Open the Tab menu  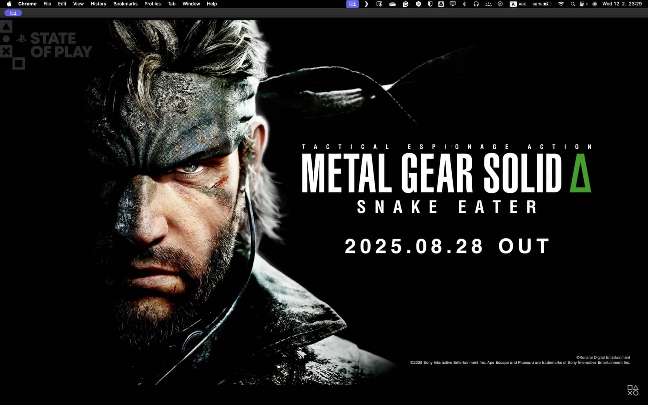(172, 4)
